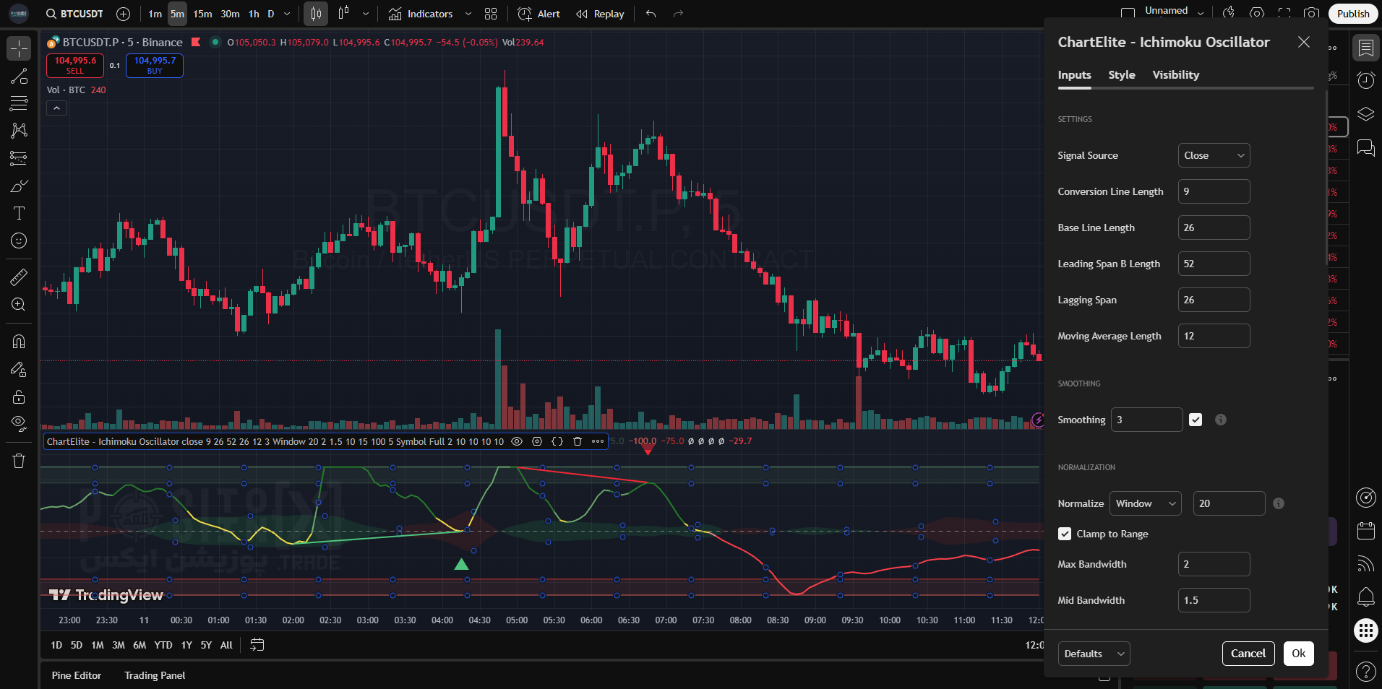Select the Text tool in left toolbar
Screen dimensions: 1382x689
[x=19, y=213]
